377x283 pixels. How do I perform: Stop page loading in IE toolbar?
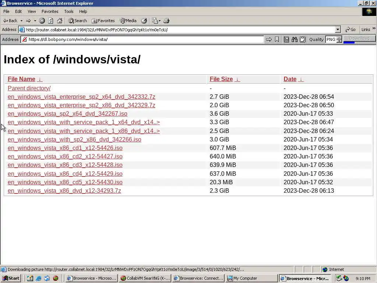pos(42,21)
